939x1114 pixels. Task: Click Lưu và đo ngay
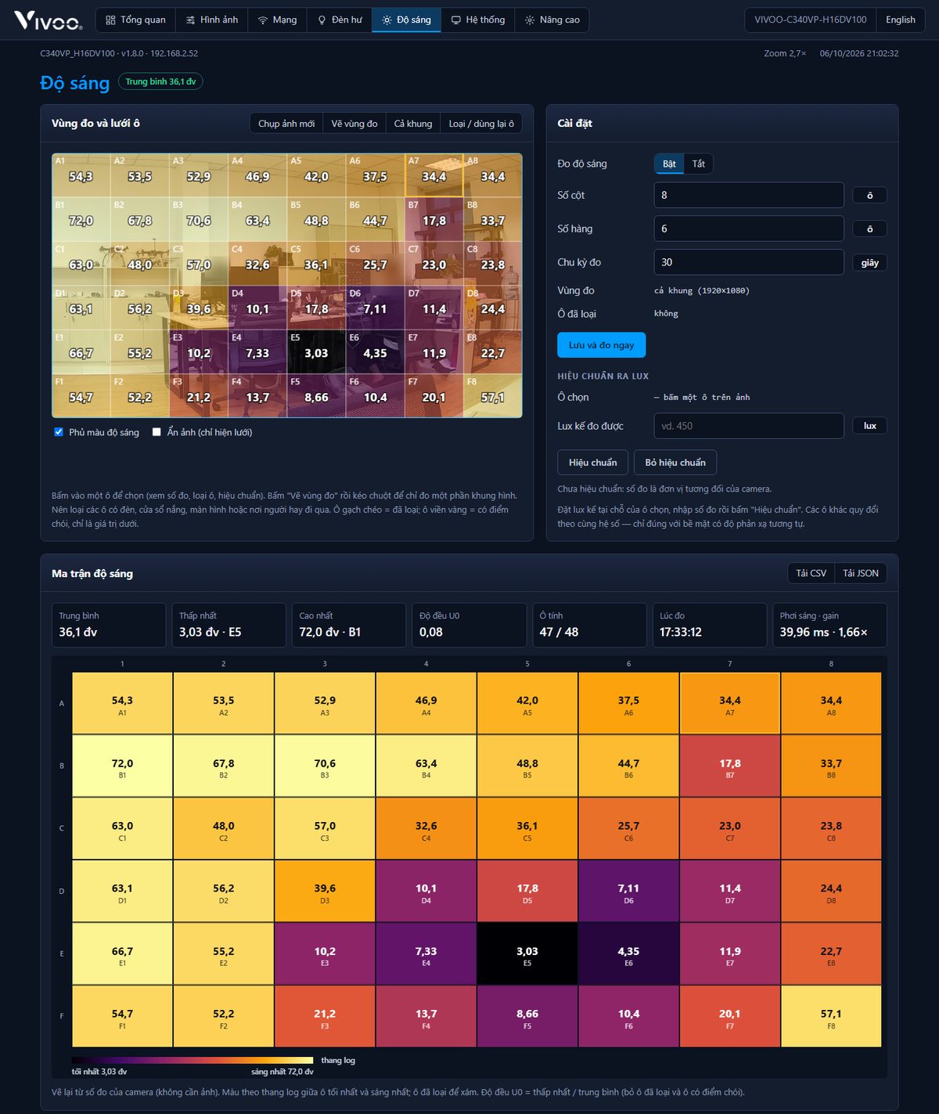(x=602, y=345)
